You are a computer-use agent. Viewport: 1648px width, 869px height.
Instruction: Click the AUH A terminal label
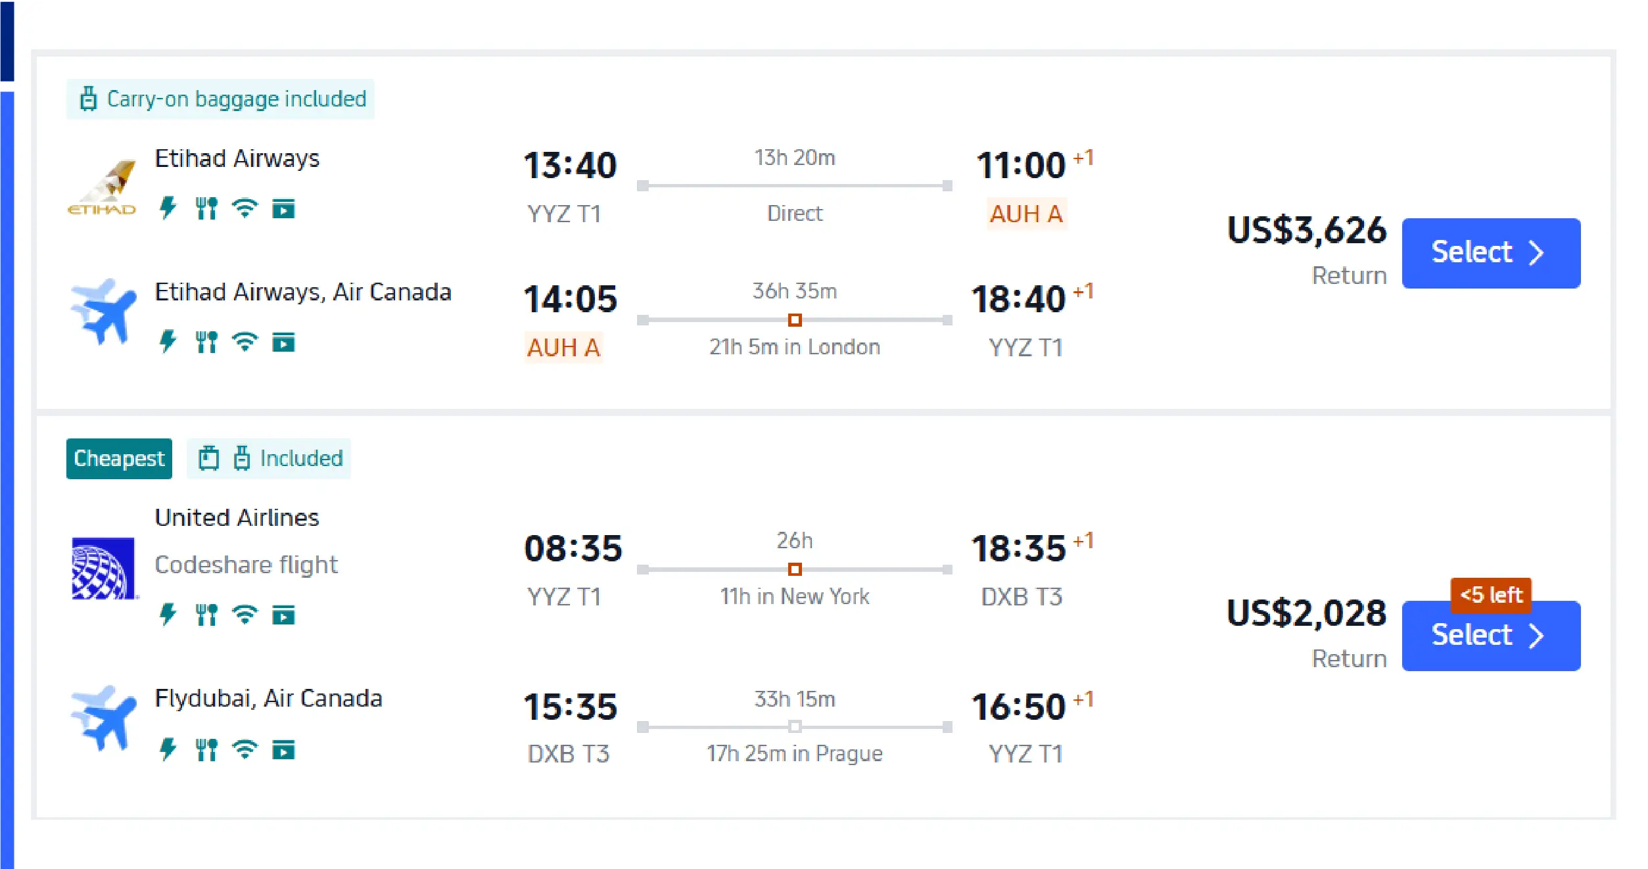point(1025,213)
